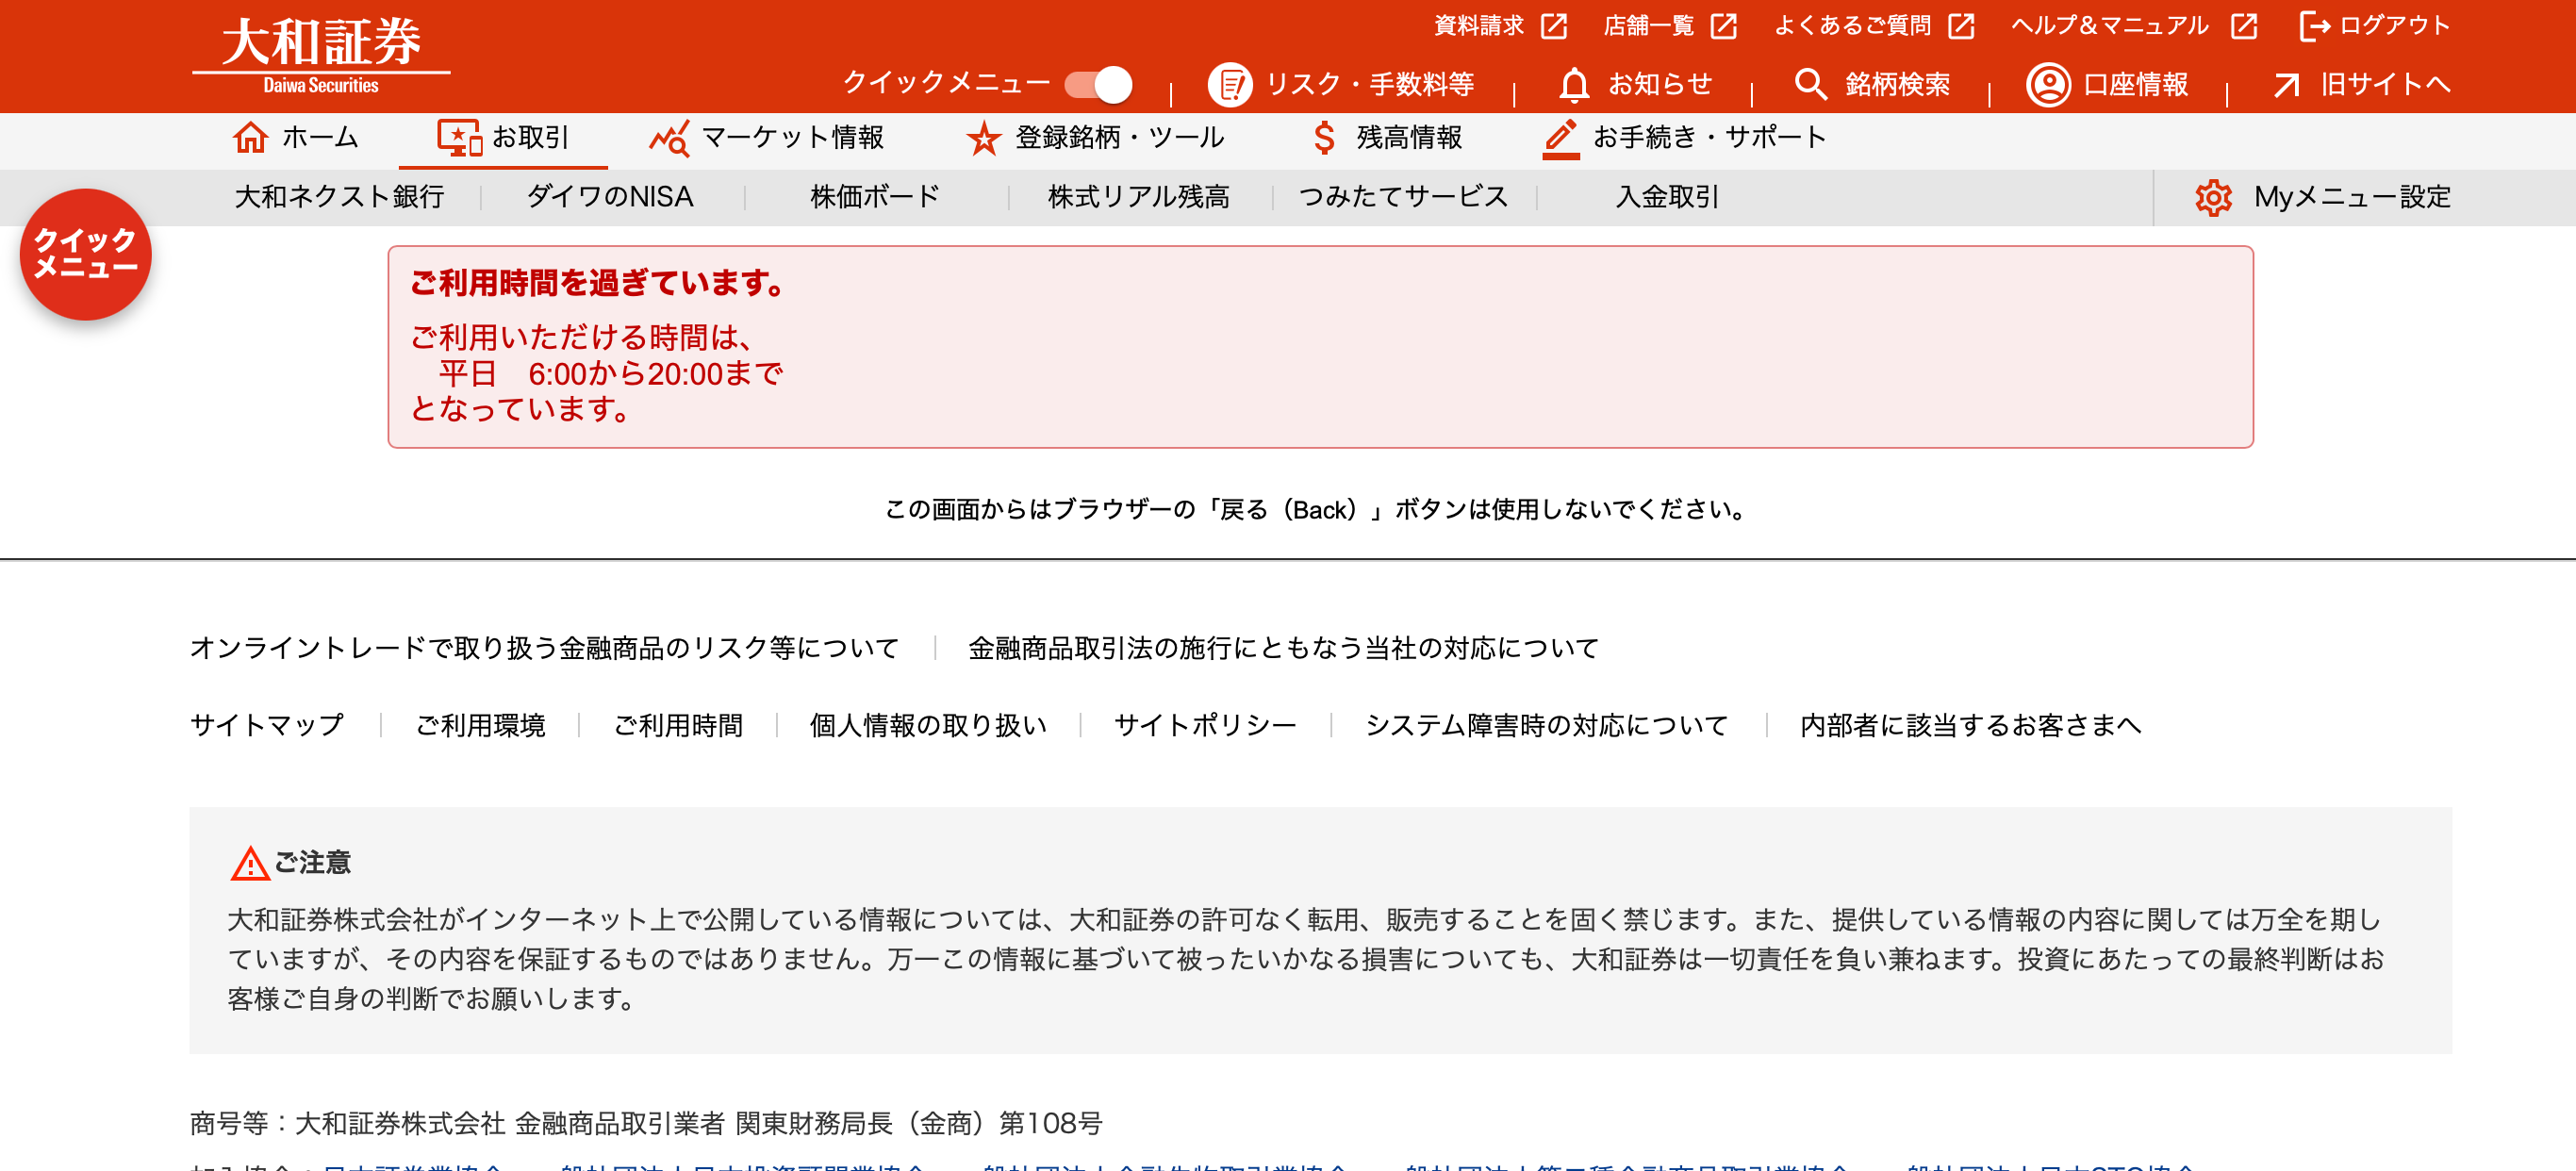Screen dimensions: 2576x1171
Task: Click ログアウト to log out
Action: tap(2395, 26)
